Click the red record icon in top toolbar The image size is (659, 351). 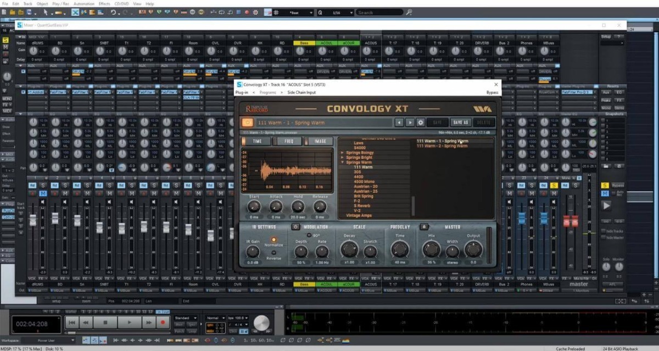247,12
